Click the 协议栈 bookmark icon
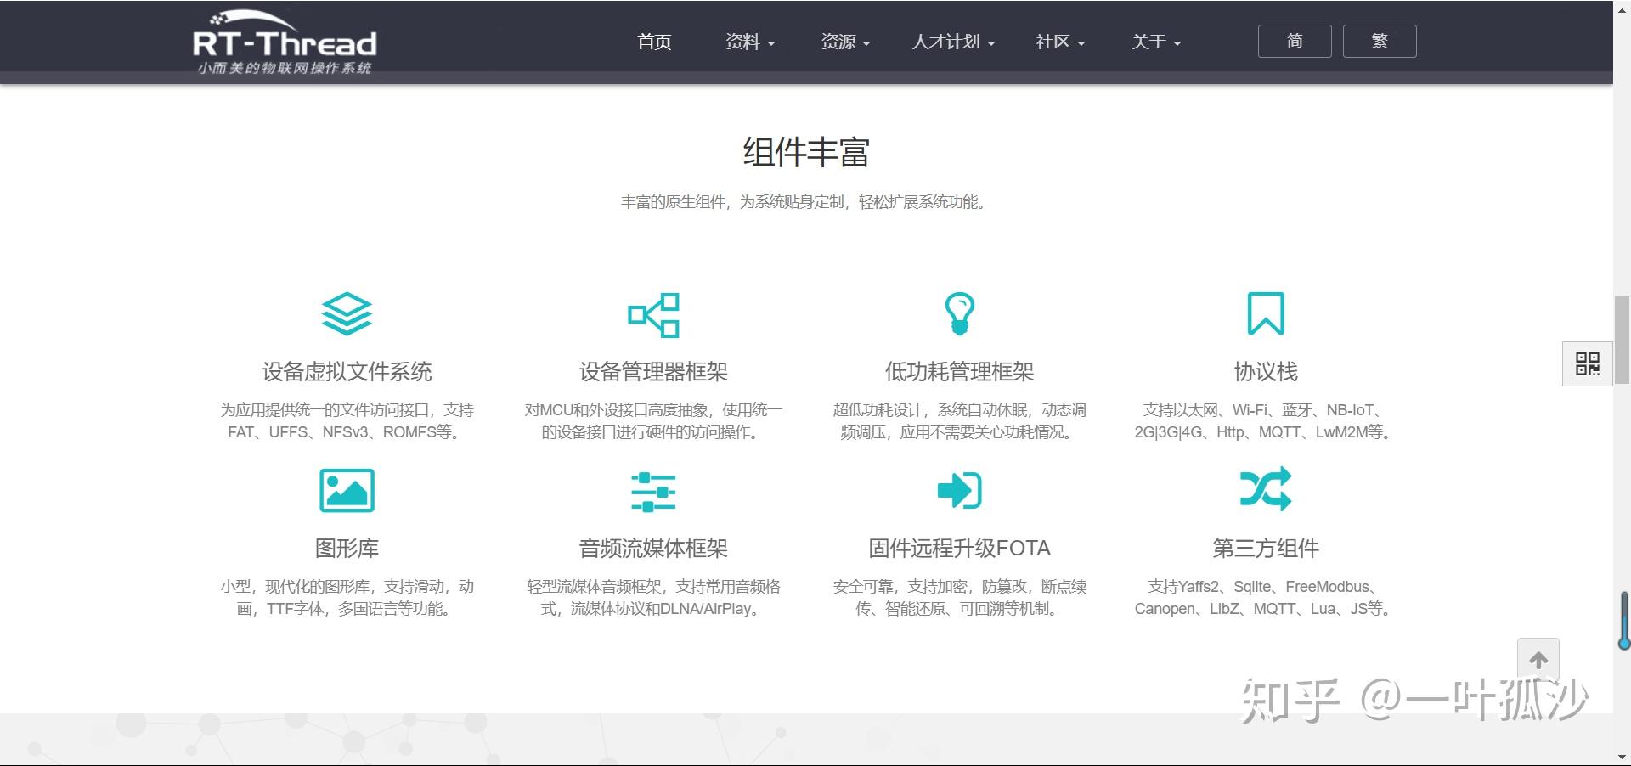The width and height of the screenshot is (1631, 766). pos(1266,313)
